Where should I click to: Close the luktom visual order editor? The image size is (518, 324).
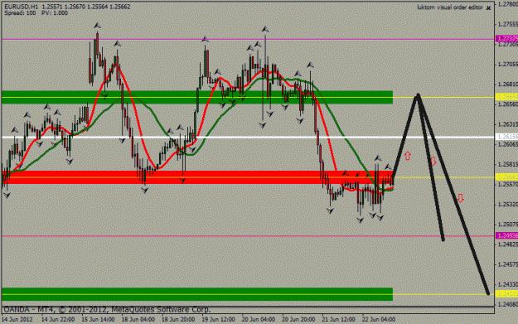point(489,8)
